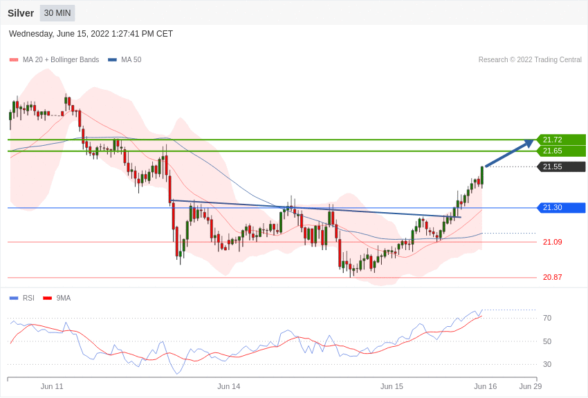
Task: Click the chart timestamp Wednesday, June 15, 2022
Action: click(91, 34)
